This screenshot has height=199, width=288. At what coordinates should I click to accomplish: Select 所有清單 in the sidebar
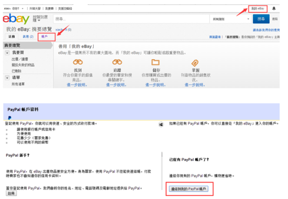coord(18,84)
